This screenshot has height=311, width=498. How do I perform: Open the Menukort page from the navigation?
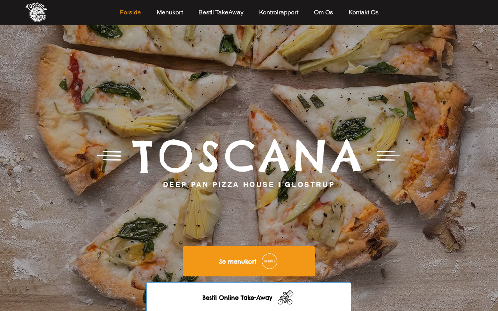point(170,12)
